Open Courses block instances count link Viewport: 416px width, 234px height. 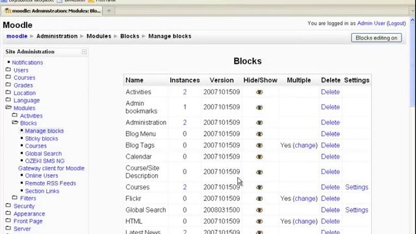pos(185,187)
